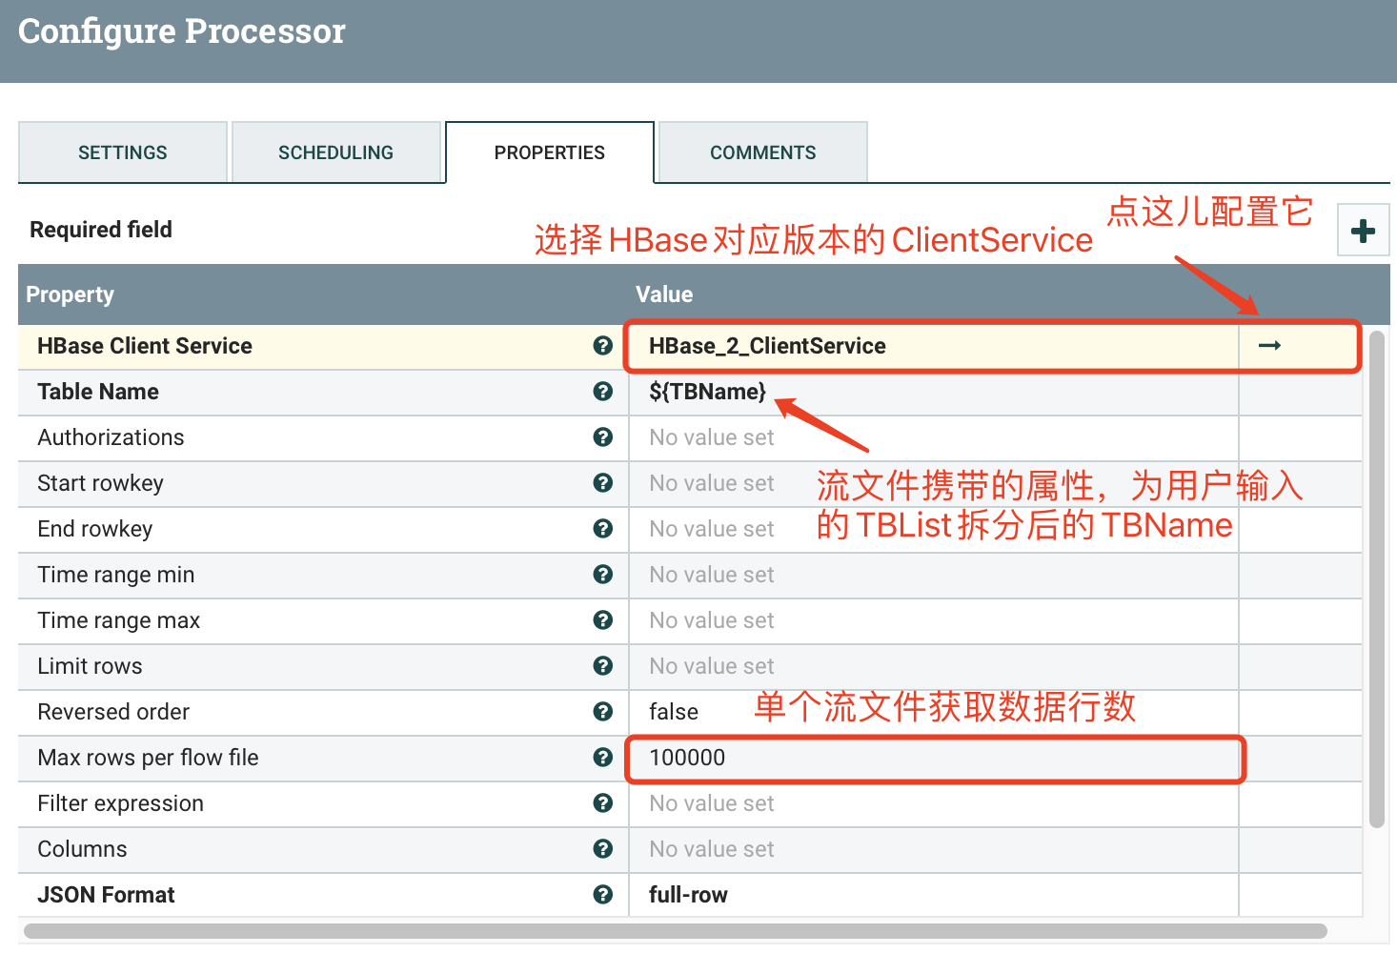1397x953 pixels.
Task: Select the Columns property label
Action: (x=82, y=849)
